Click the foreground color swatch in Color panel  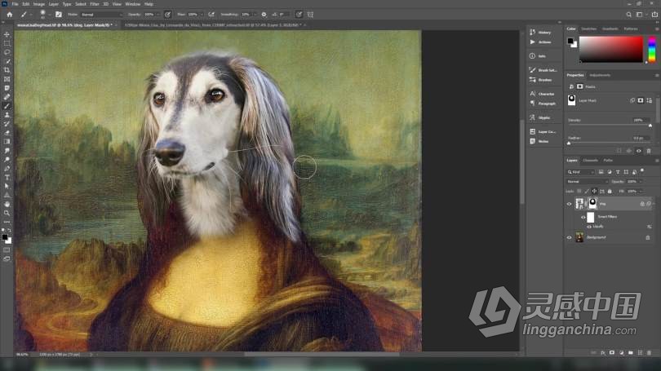(570, 41)
